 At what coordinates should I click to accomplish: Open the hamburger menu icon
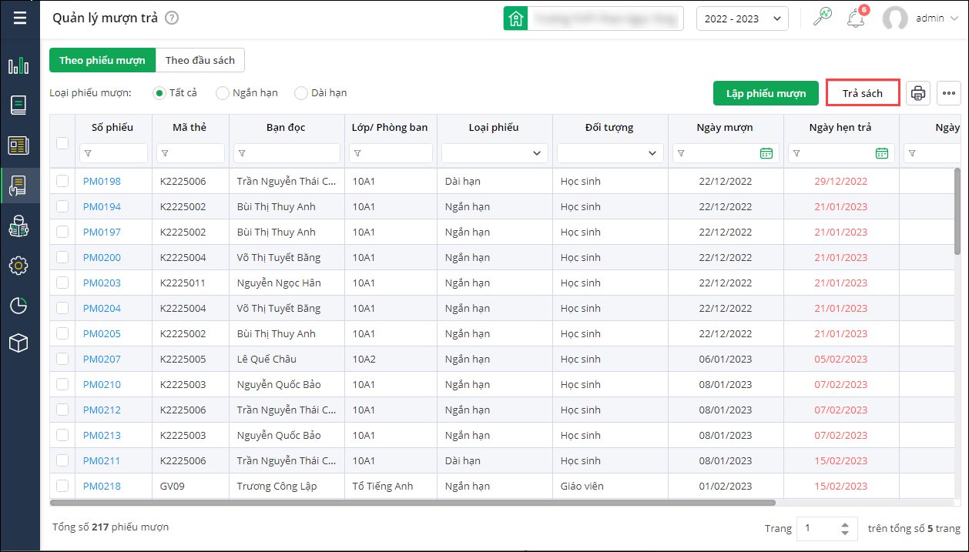[19, 18]
